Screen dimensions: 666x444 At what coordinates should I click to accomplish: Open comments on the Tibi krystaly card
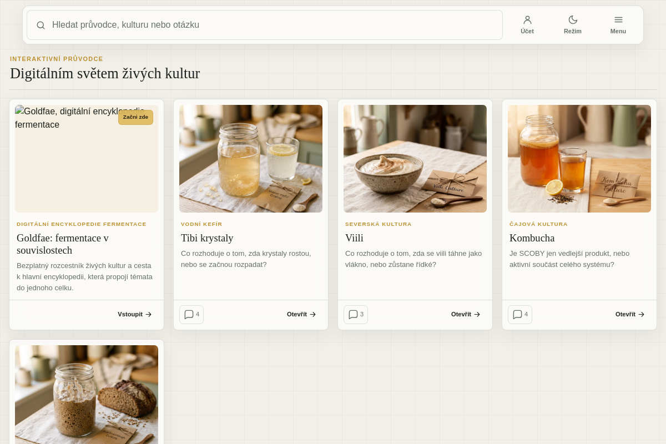point(191,315)
